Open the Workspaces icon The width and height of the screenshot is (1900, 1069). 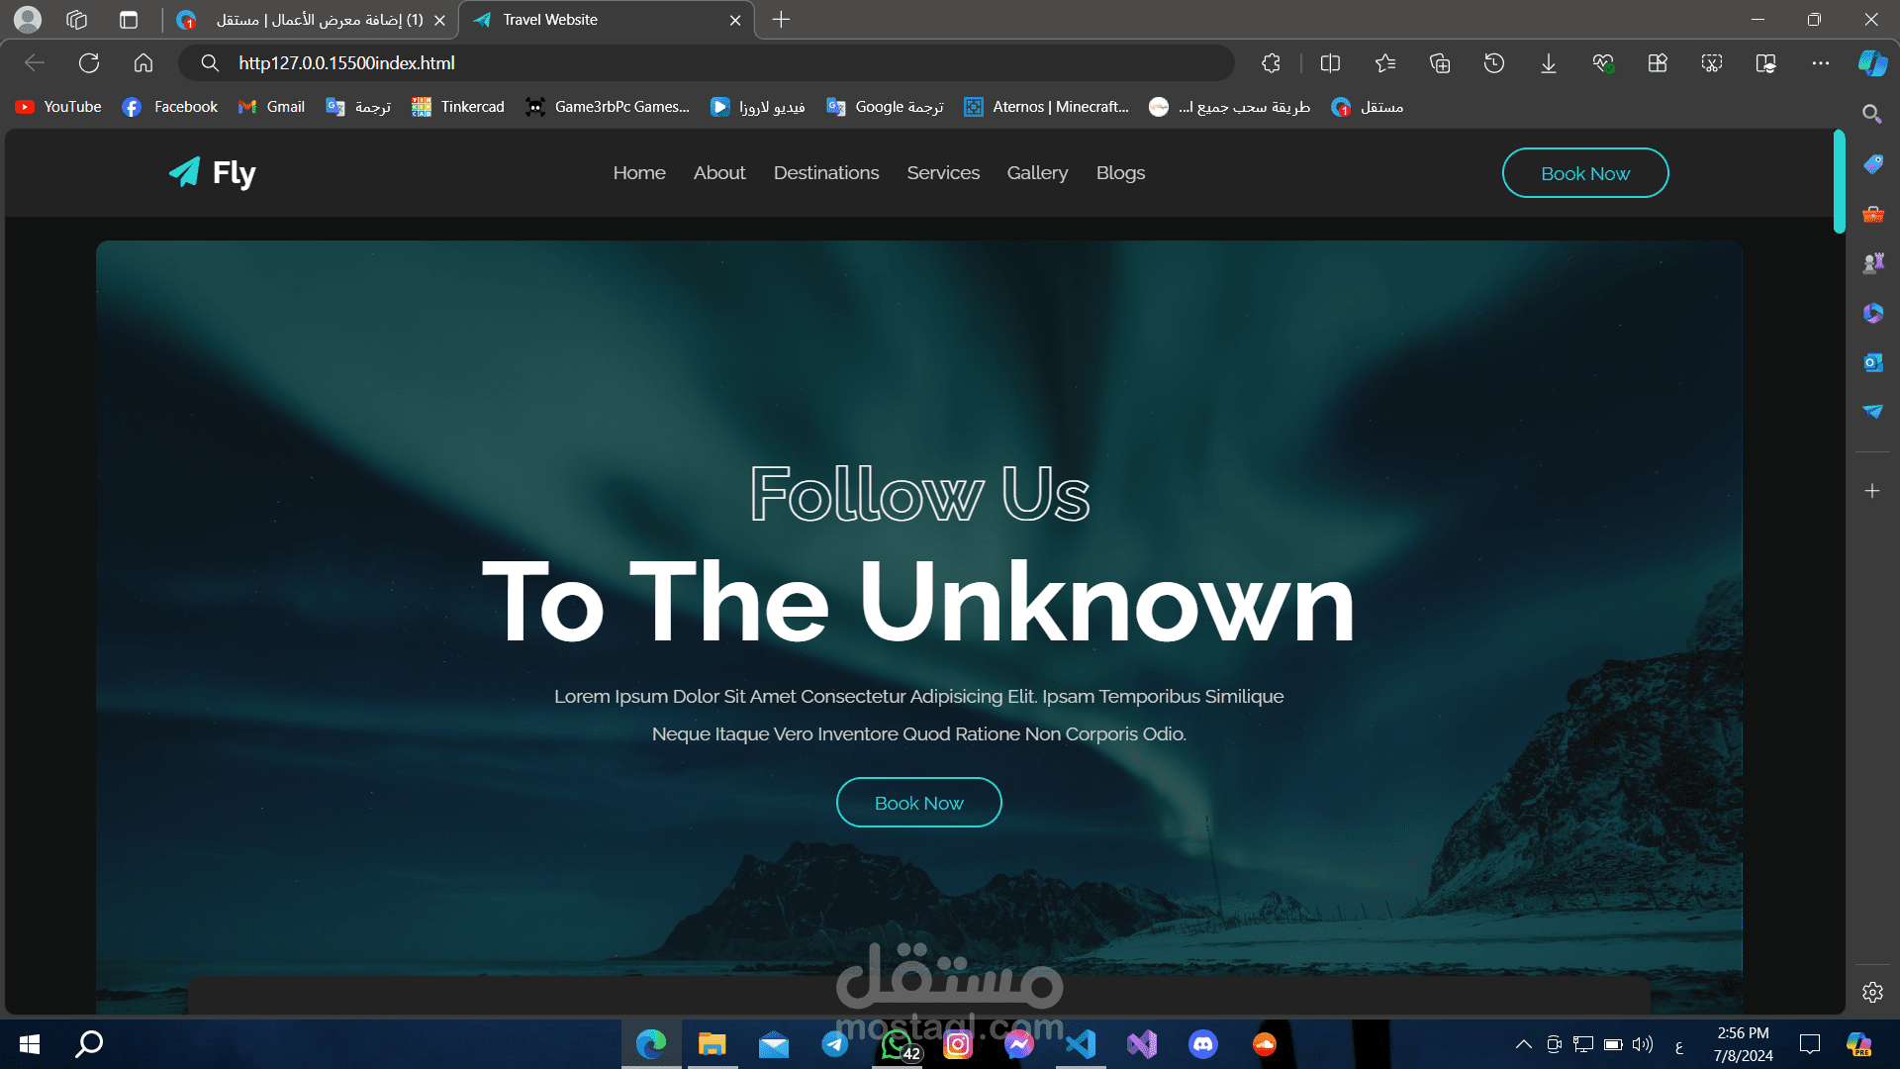(x=77, y=20)
